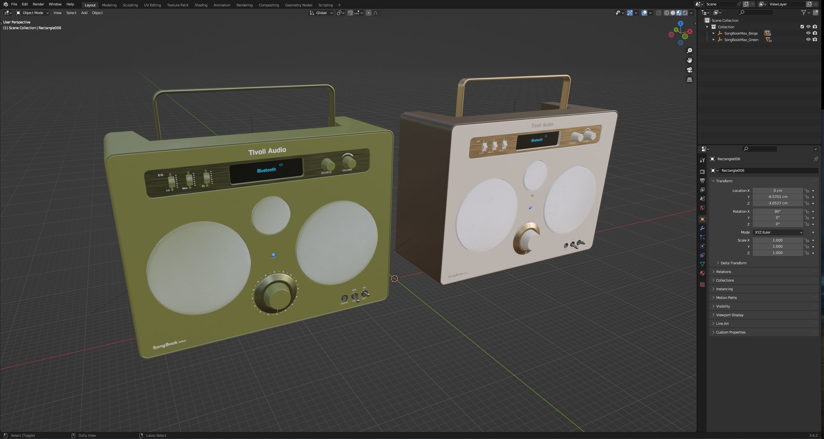The height and width of the screenshot is (439, 824).
Task: Open the viewport Select menu
Action: click(x=71, y=13)
